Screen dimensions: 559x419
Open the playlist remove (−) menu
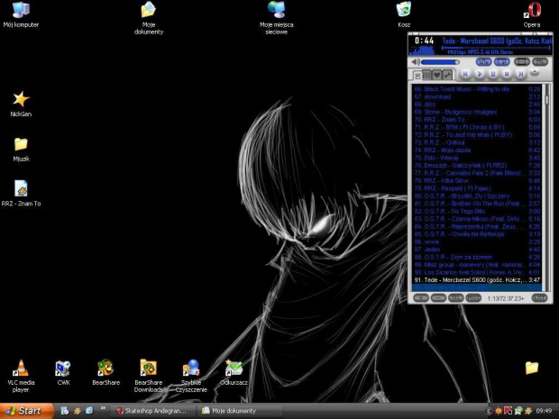tap(436, 296)
